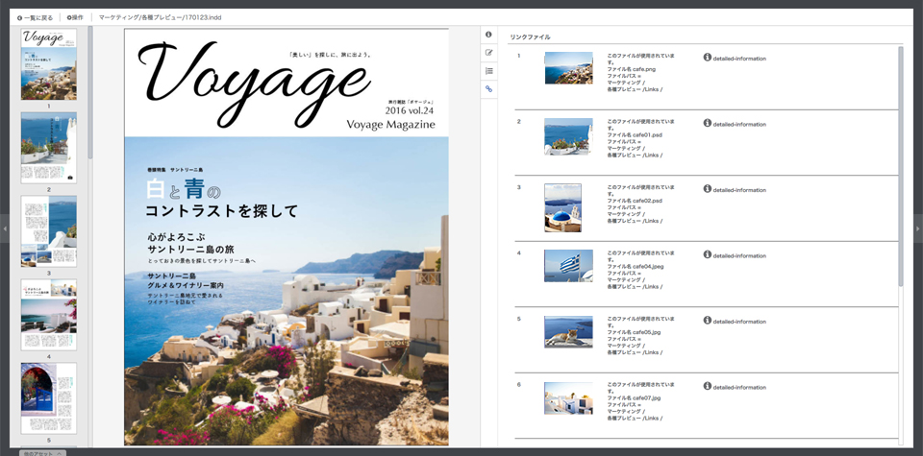Open detailed-information link for cafe01.psd
Viewport: 923px width, 456px height.
pyautogui.click(x=739, y=125)
